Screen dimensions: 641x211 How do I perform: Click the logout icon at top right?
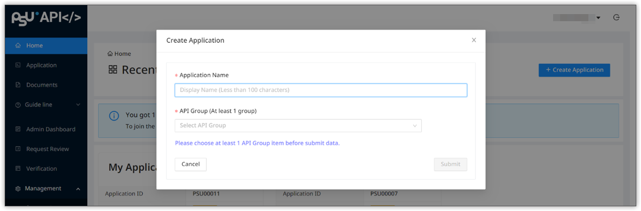coord(617,17)
